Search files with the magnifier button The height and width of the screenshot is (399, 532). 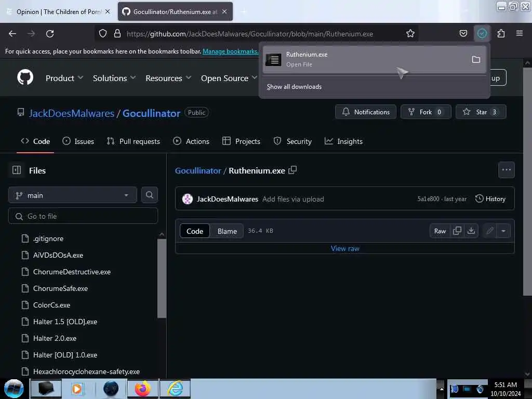click(x=149, y=195)
